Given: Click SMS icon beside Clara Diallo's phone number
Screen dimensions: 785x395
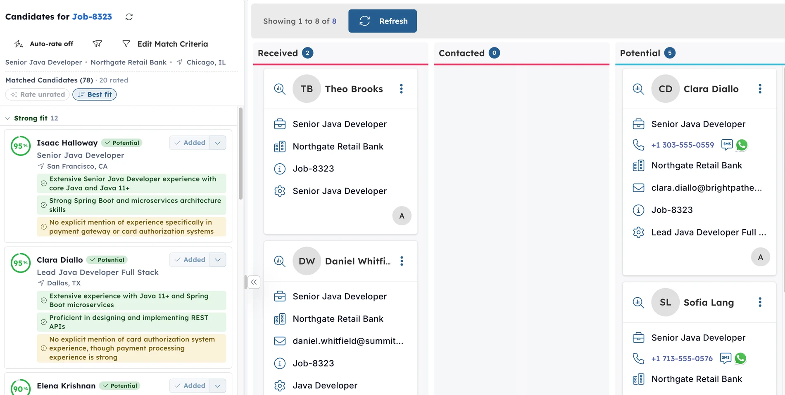Looking at the screenshot, I should tap(727, 144).
